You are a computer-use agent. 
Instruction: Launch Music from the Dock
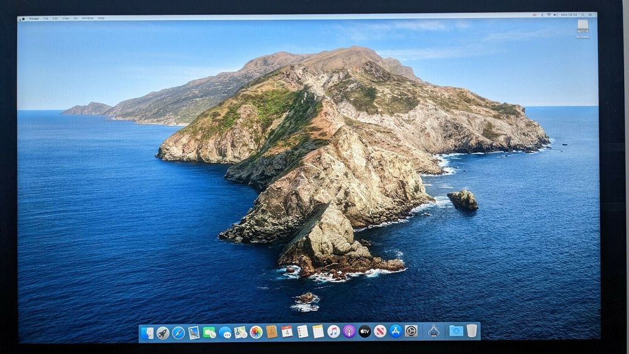coord(333,331)
